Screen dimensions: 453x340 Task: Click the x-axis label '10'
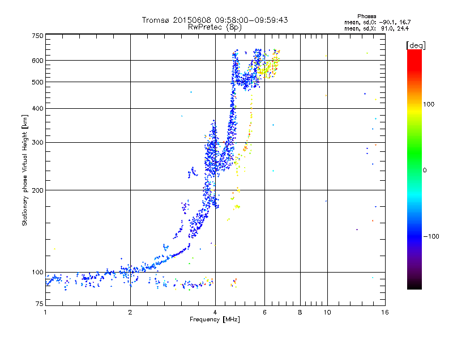[327, 312]
